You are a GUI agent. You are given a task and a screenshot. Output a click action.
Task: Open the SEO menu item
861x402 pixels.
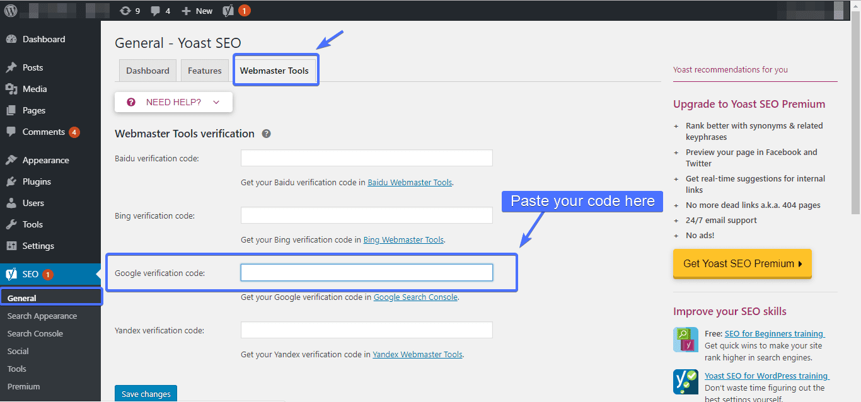[x=50, y=274]
